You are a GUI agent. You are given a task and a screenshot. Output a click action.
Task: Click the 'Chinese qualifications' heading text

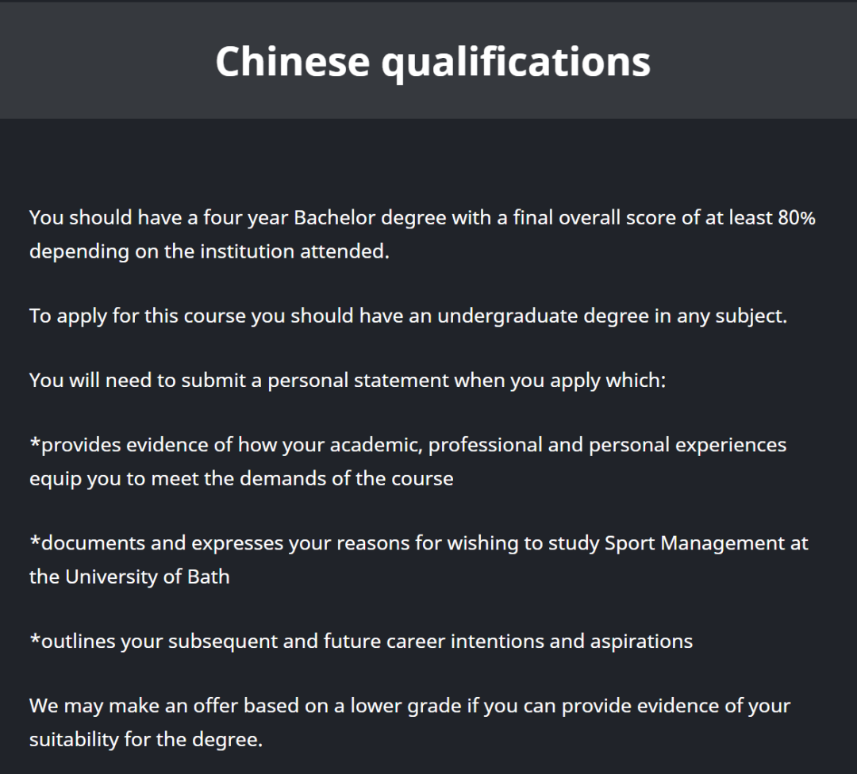pyautogui.click(x=432, y=60)
